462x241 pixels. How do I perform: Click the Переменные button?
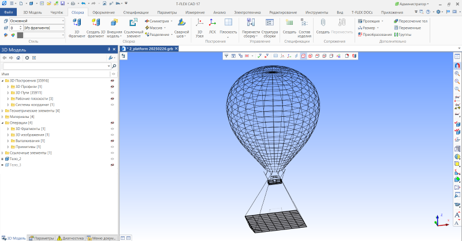click(410, 27)
